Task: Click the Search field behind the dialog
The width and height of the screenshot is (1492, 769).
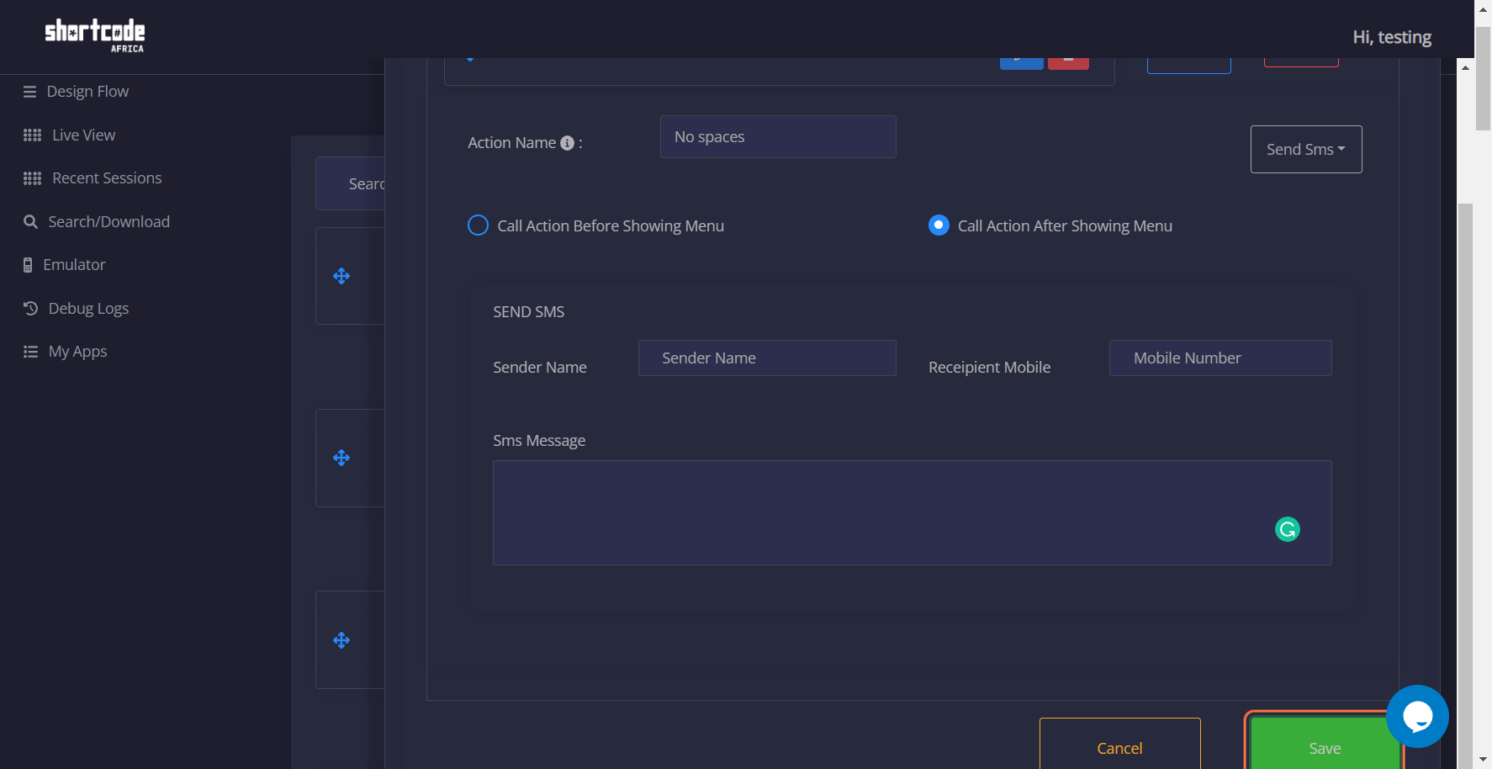Action: tap(350, 183)
